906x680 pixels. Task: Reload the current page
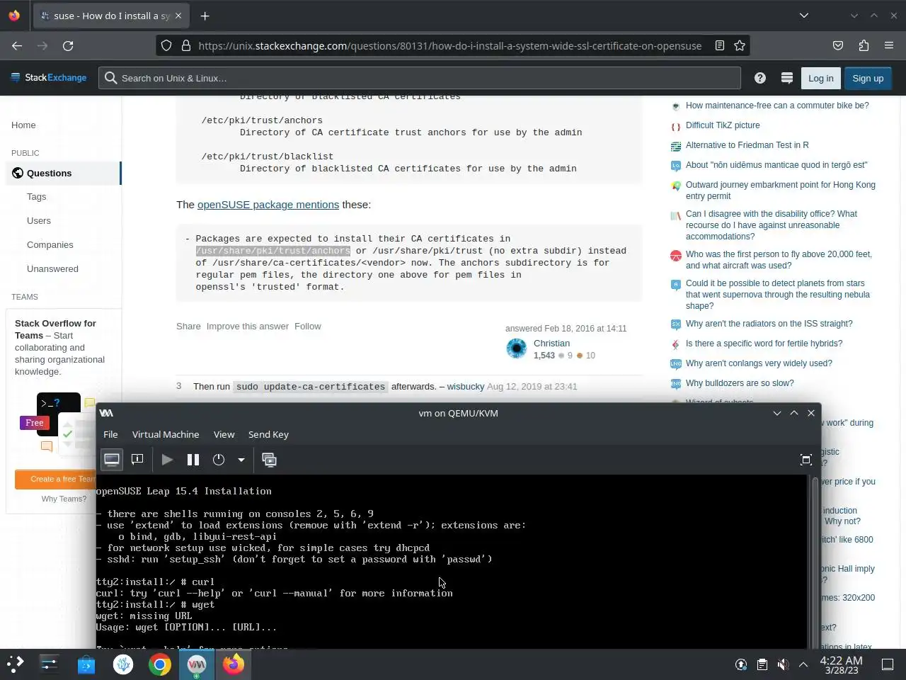point(68,45)
